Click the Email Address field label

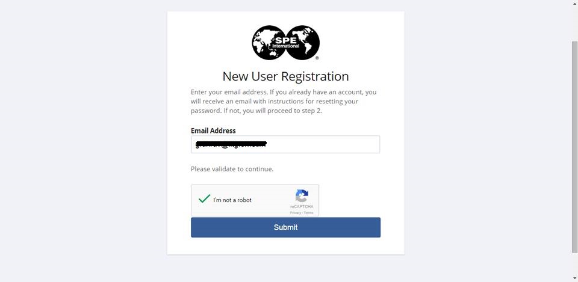click(213, 130)
